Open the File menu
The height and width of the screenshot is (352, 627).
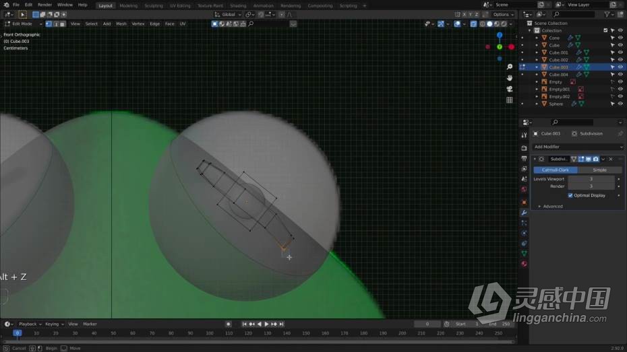click(x=16, y=5)
